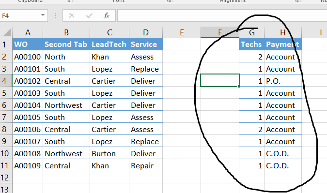Click the Service header cell

coord(146,45)
